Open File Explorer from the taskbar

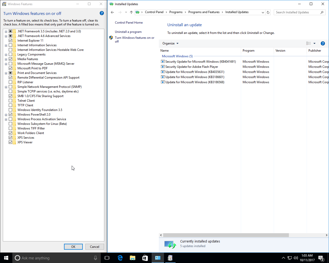[x=132, y=258]
